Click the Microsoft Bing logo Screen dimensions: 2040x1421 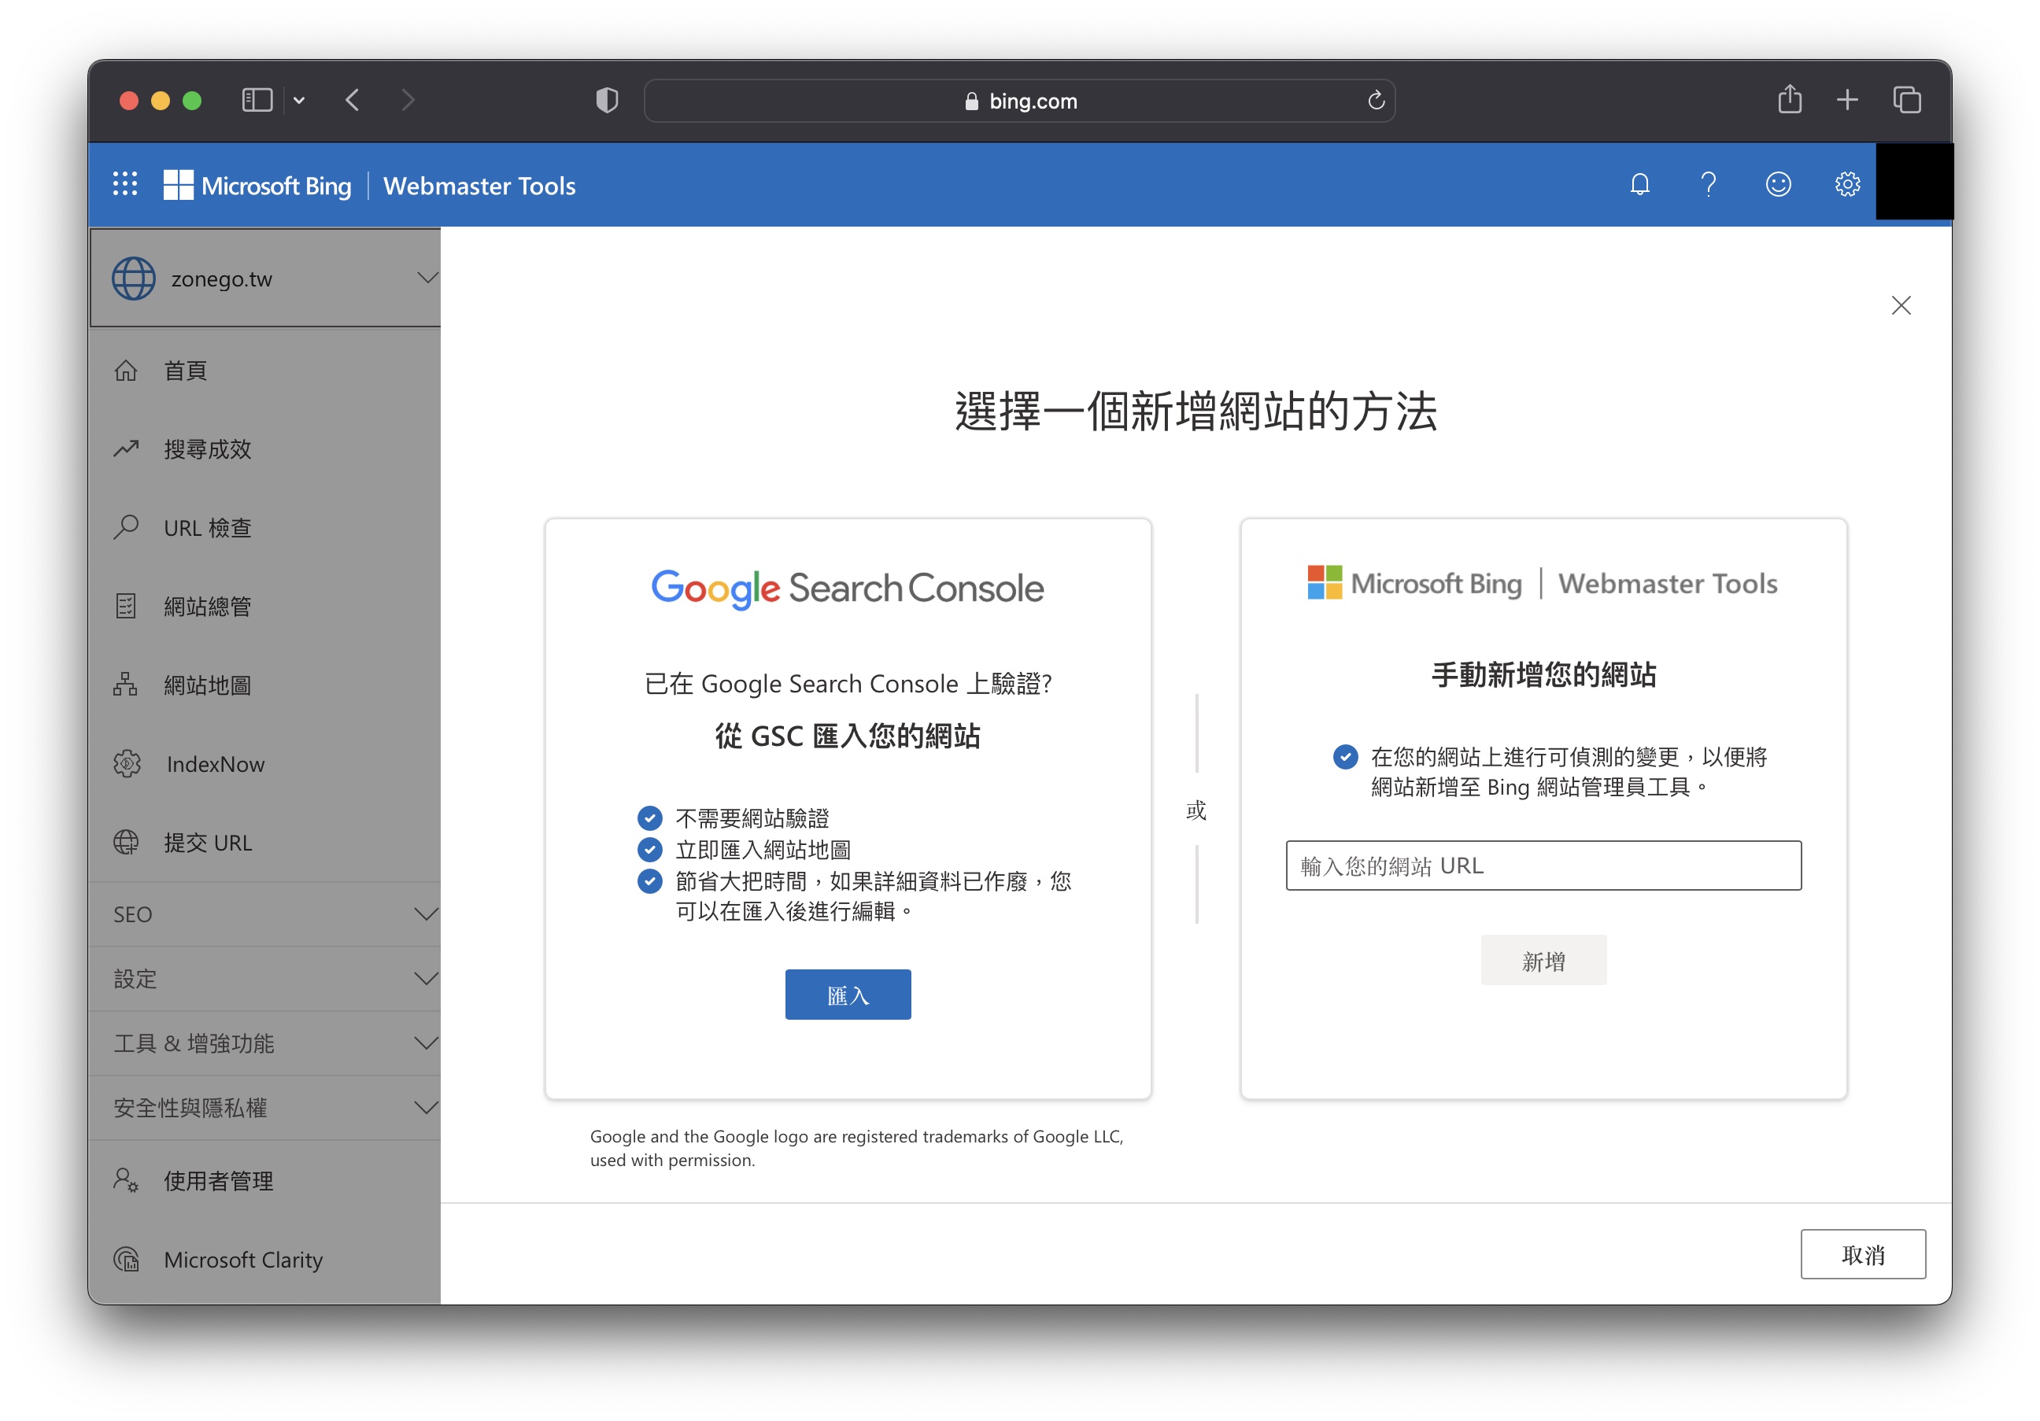(257, 185)
